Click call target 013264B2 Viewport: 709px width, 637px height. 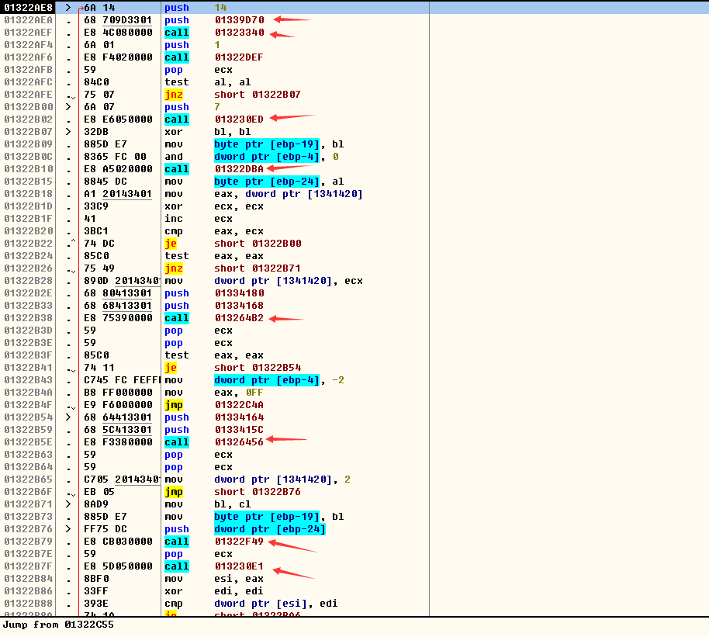pos(239,318)
